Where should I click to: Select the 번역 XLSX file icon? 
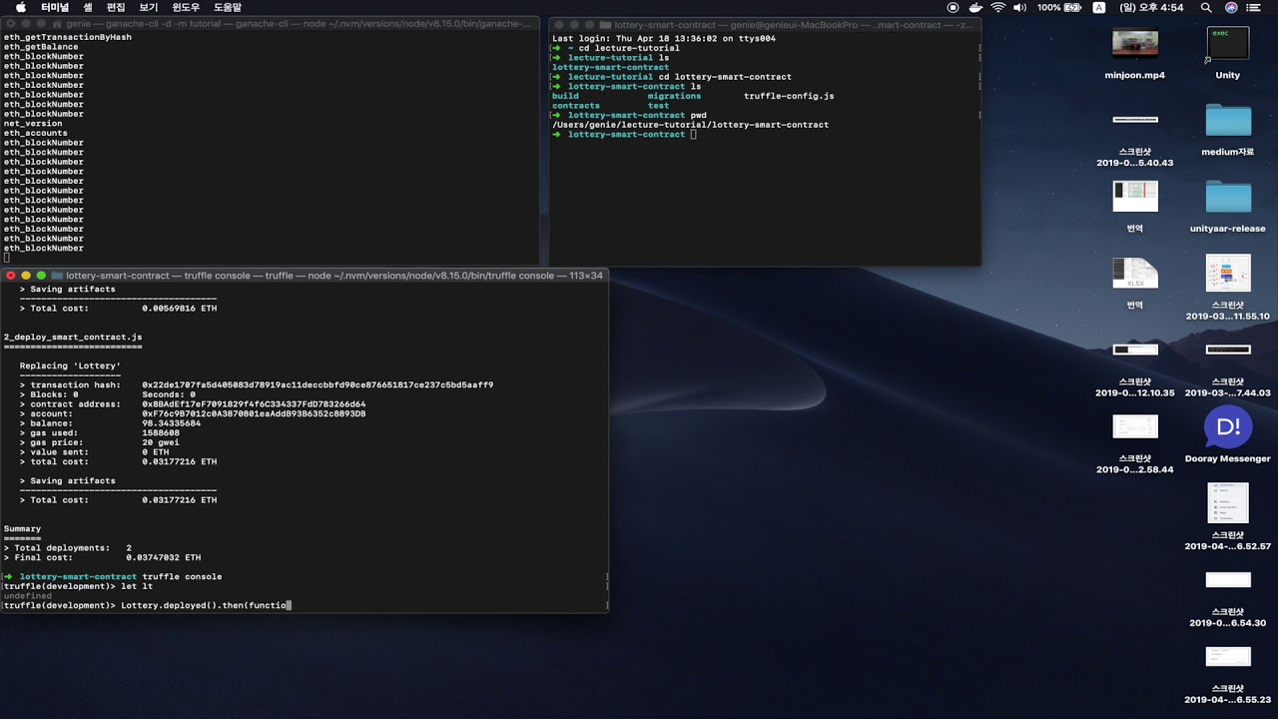point(1135,273)
